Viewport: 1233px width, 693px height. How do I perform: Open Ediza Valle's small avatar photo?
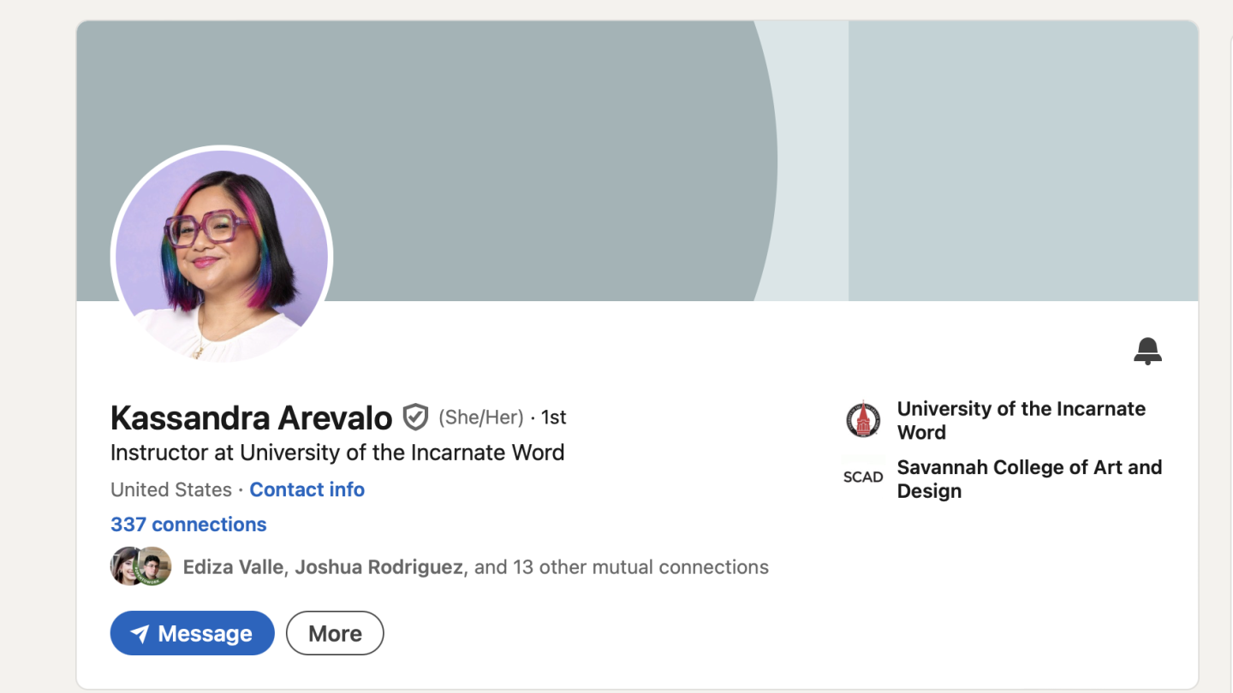125,566
